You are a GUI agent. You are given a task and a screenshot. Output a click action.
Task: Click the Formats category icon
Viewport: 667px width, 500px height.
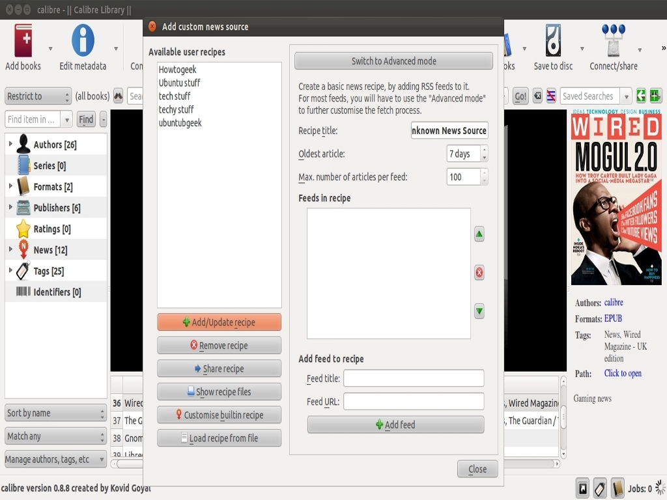point(23,187)
